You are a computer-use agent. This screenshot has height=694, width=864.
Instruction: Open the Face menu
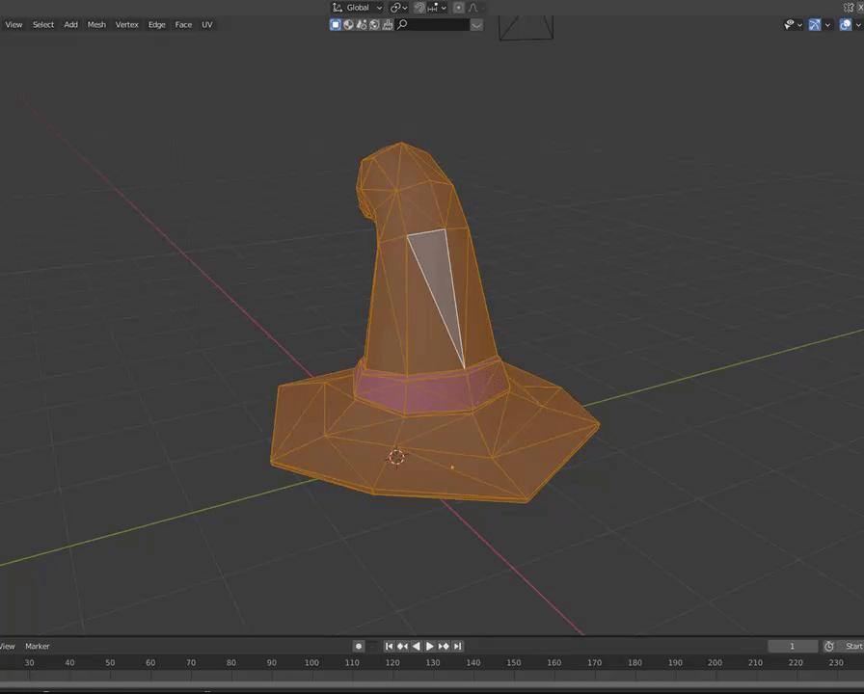[183, 25]
